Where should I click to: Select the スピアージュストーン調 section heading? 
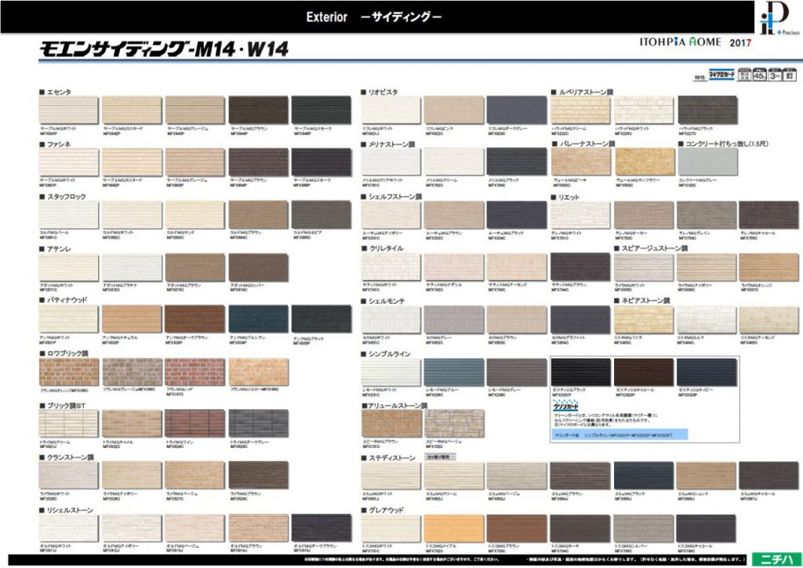(652, 249)
